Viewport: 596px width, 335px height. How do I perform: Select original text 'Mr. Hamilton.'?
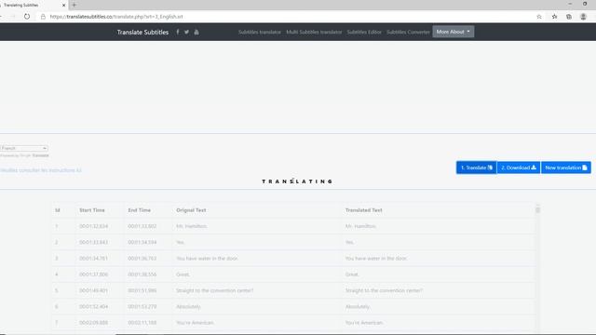tap(192, 226)
